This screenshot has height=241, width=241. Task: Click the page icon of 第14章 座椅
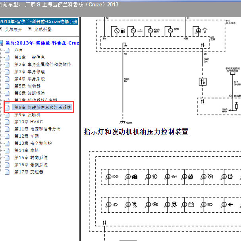[x=7, y=150]
